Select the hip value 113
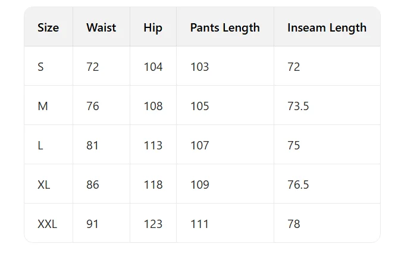 pyautogui.click(x=153, y=145)
